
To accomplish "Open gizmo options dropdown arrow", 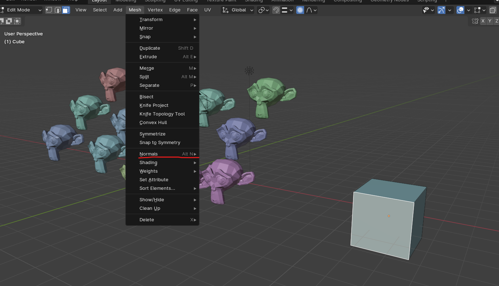I will click(x=450, y=10).
